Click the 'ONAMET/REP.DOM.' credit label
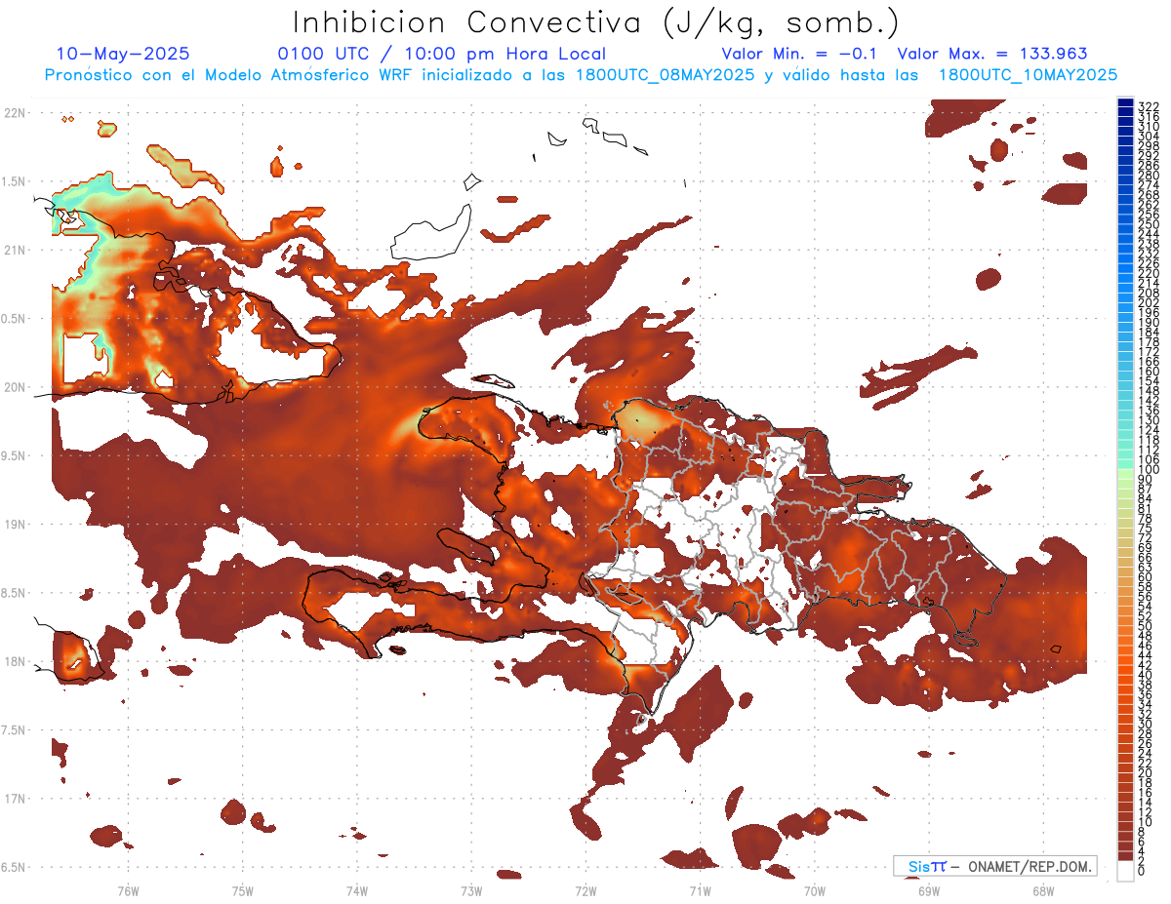 1030,866
